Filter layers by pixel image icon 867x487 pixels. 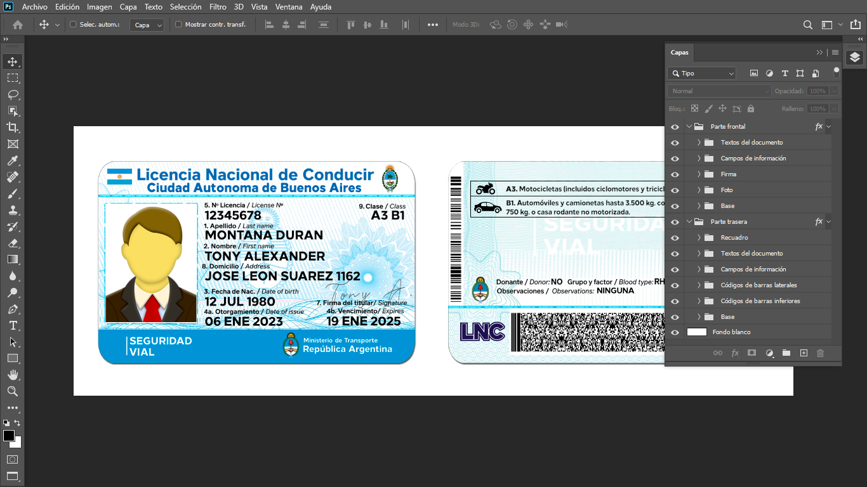754,74
